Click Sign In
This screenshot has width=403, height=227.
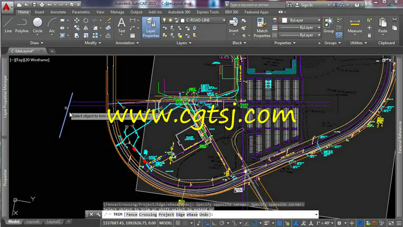pyautogui.click(x=307, y=5)
